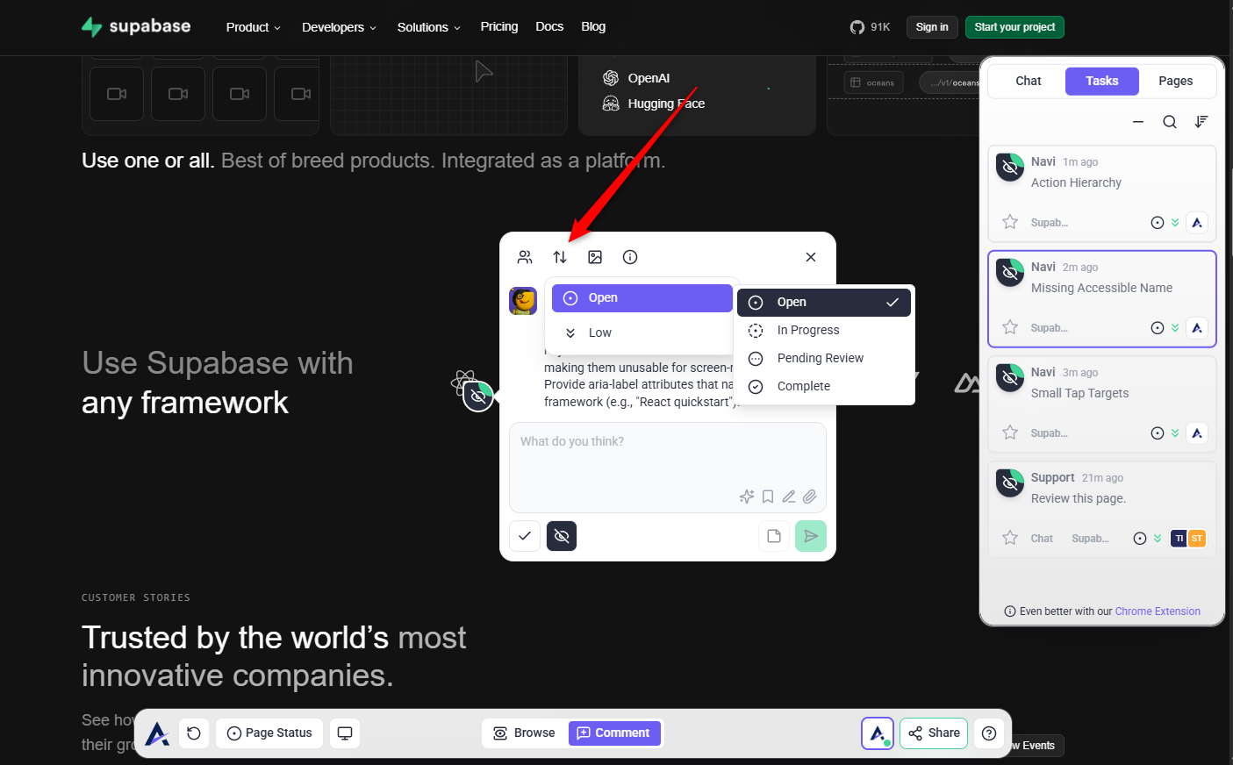Switch to the Pages tab
This screenshot has width=1233, height=765.
click(x=1175, y=81)
